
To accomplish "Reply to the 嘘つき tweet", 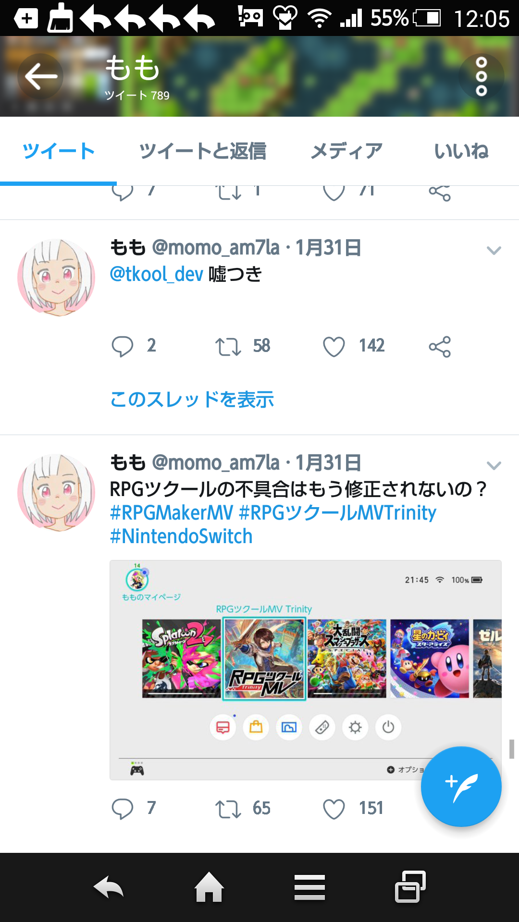I will point(123,346).
